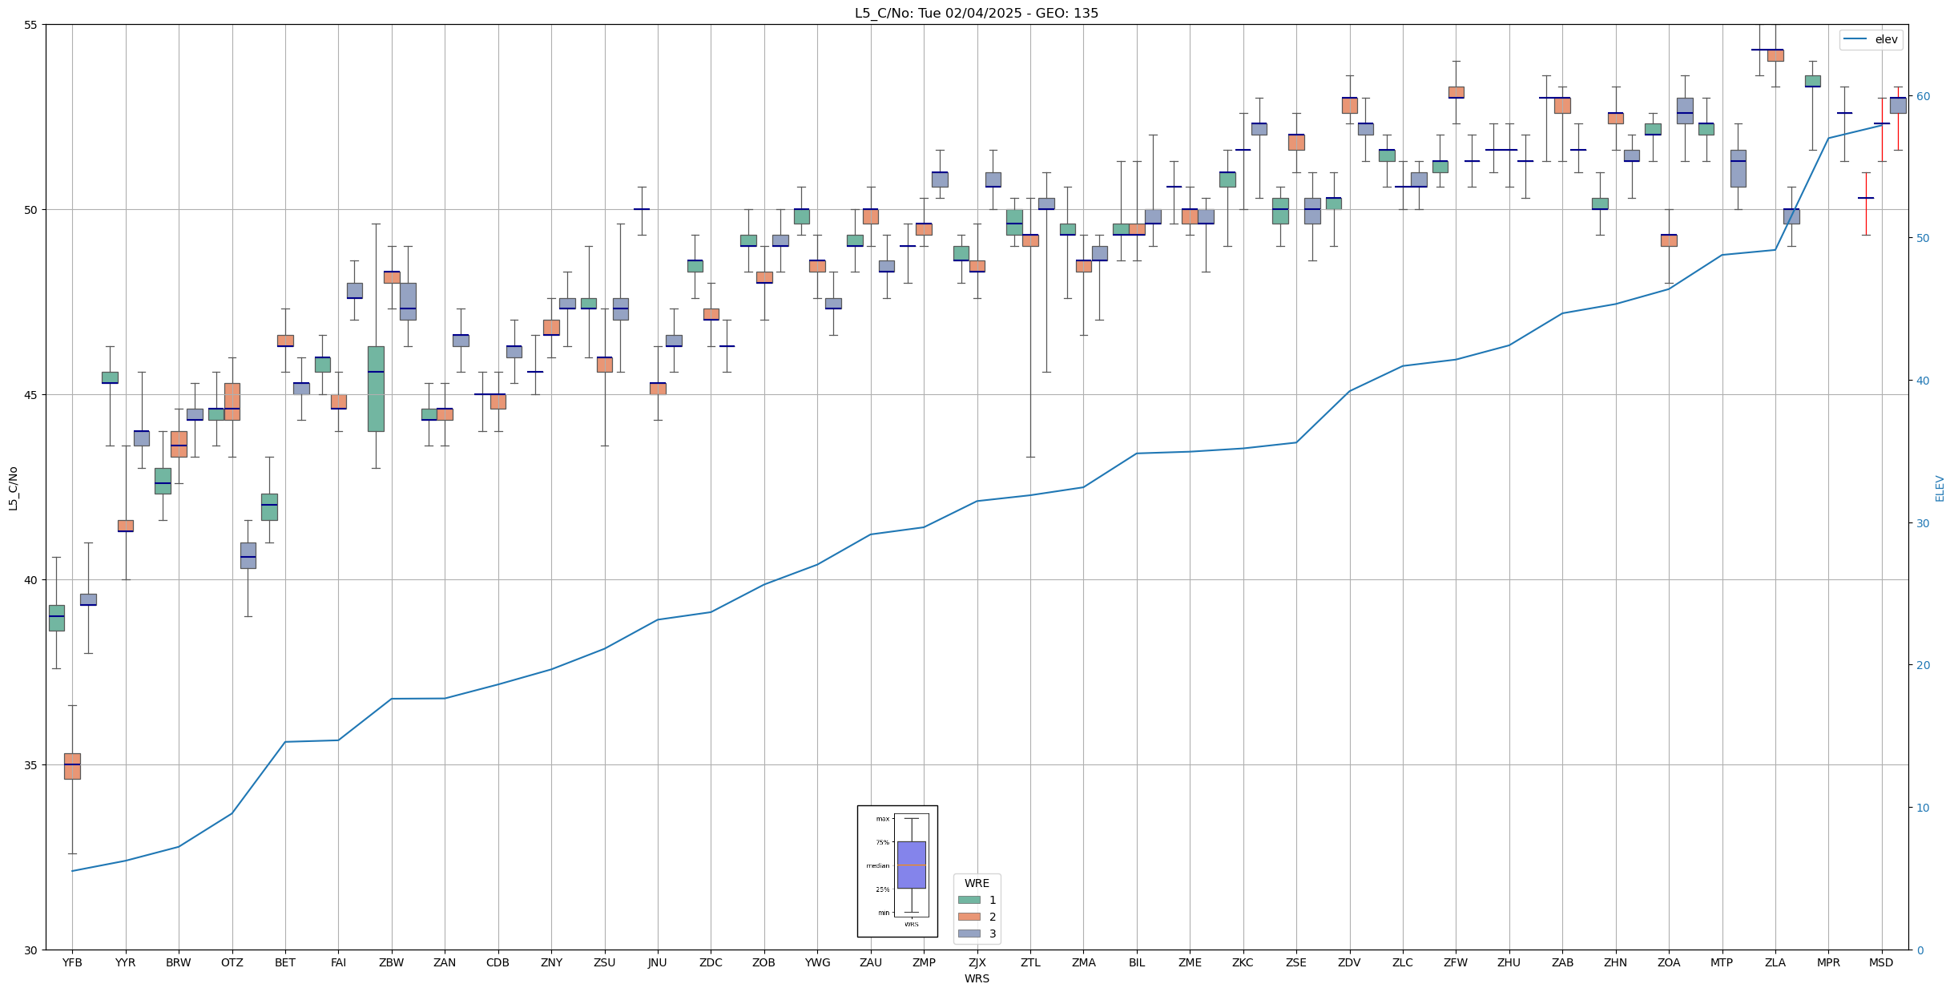Click the 60 tick on right axis
The height and width of the screenshot is (992, 1954).
1923,96
